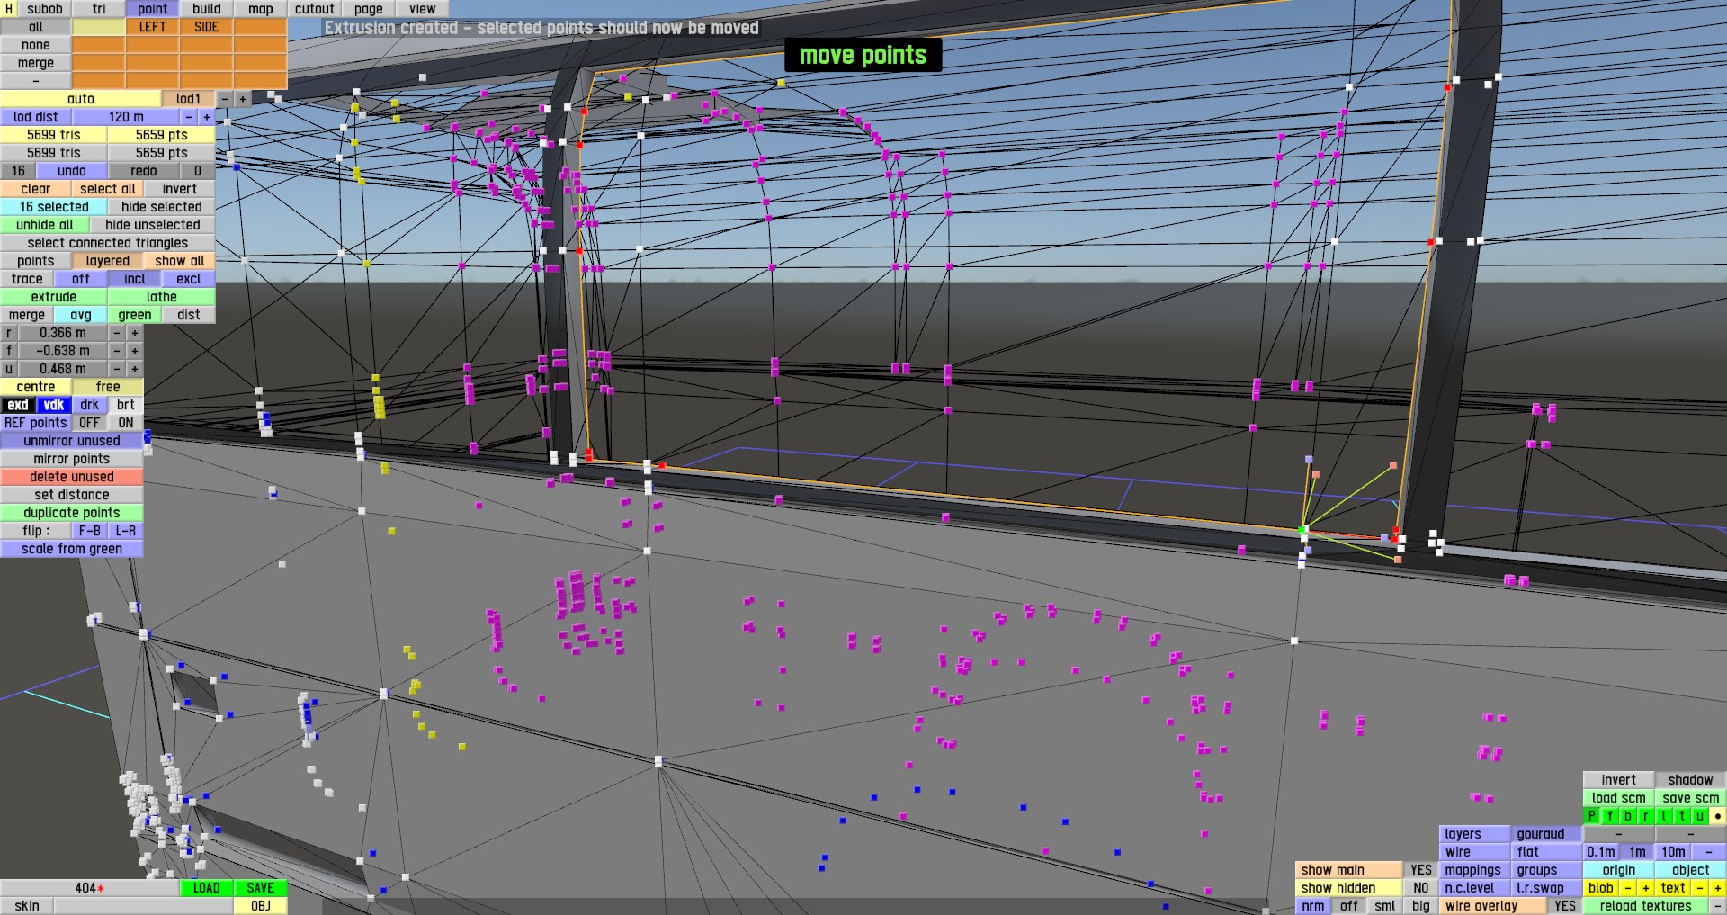1727x915 pixels.
Task: Toggle wire overlay YES setting
Action: pyautogui.click(x=1565, y=906)
